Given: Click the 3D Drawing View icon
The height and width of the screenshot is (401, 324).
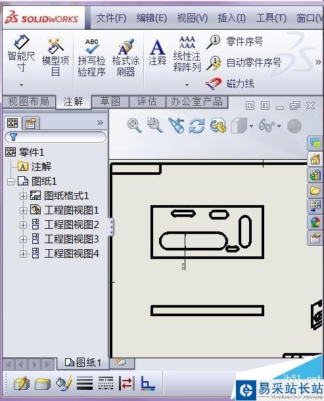Looking at the screenshot, I should click(x=218, y=126).
